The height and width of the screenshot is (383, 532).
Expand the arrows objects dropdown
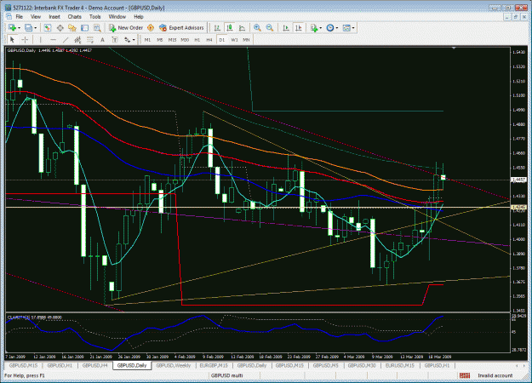tap(134, 40)
